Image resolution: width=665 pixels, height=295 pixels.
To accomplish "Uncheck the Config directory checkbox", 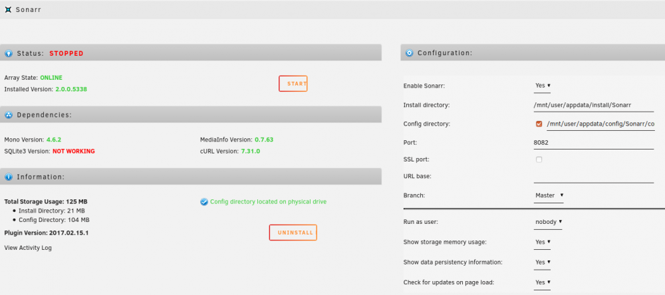I will click(x=539, y=124).
